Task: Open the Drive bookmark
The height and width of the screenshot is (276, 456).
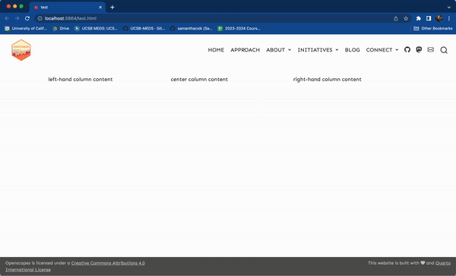Action: click(x=61, y=29)
